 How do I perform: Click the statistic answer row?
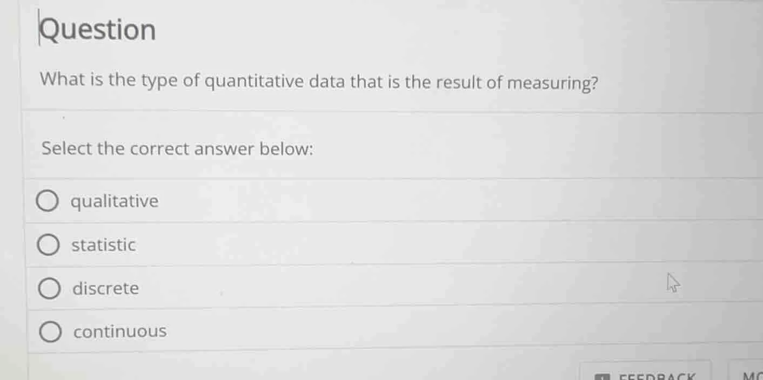pyautogui.click(x=378, y=245)
